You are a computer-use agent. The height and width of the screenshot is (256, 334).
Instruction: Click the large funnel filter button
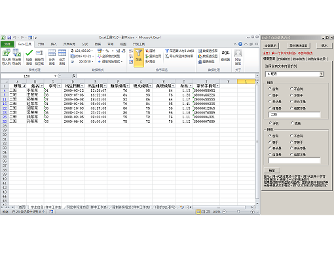pyautogui.click(x=139, y=58)
